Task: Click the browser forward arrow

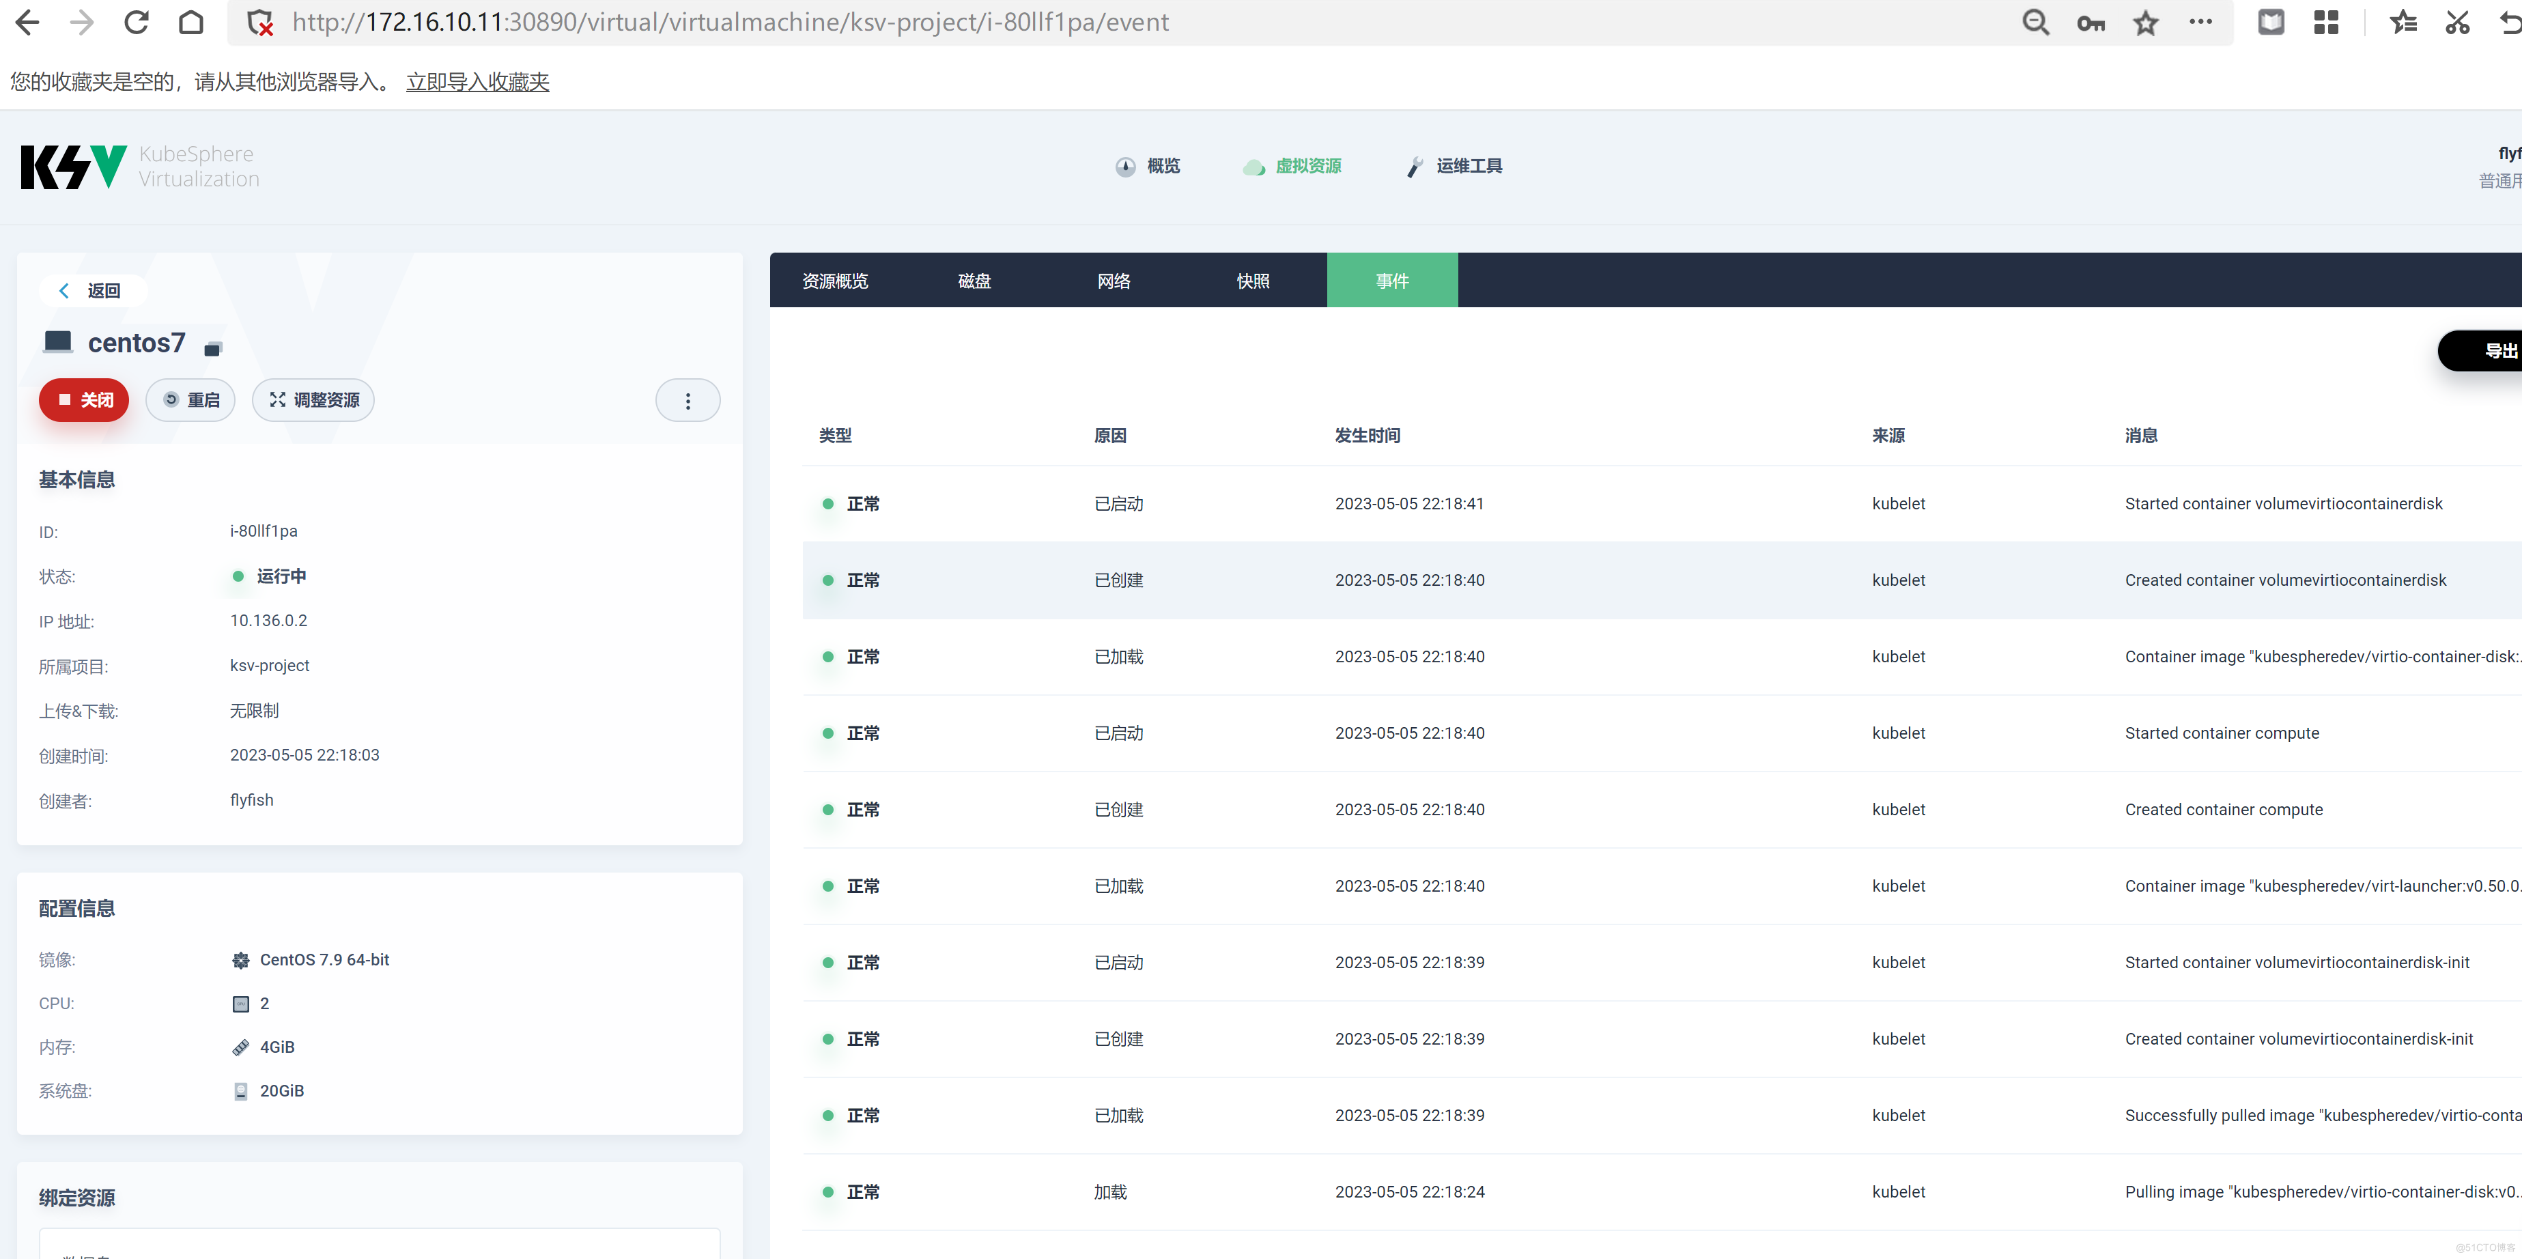Action: pyautogui.click(x=82, y=23)
